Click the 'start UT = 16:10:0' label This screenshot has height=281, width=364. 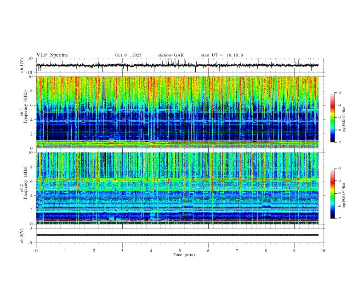pyautogui.click(x=222, y=55)
